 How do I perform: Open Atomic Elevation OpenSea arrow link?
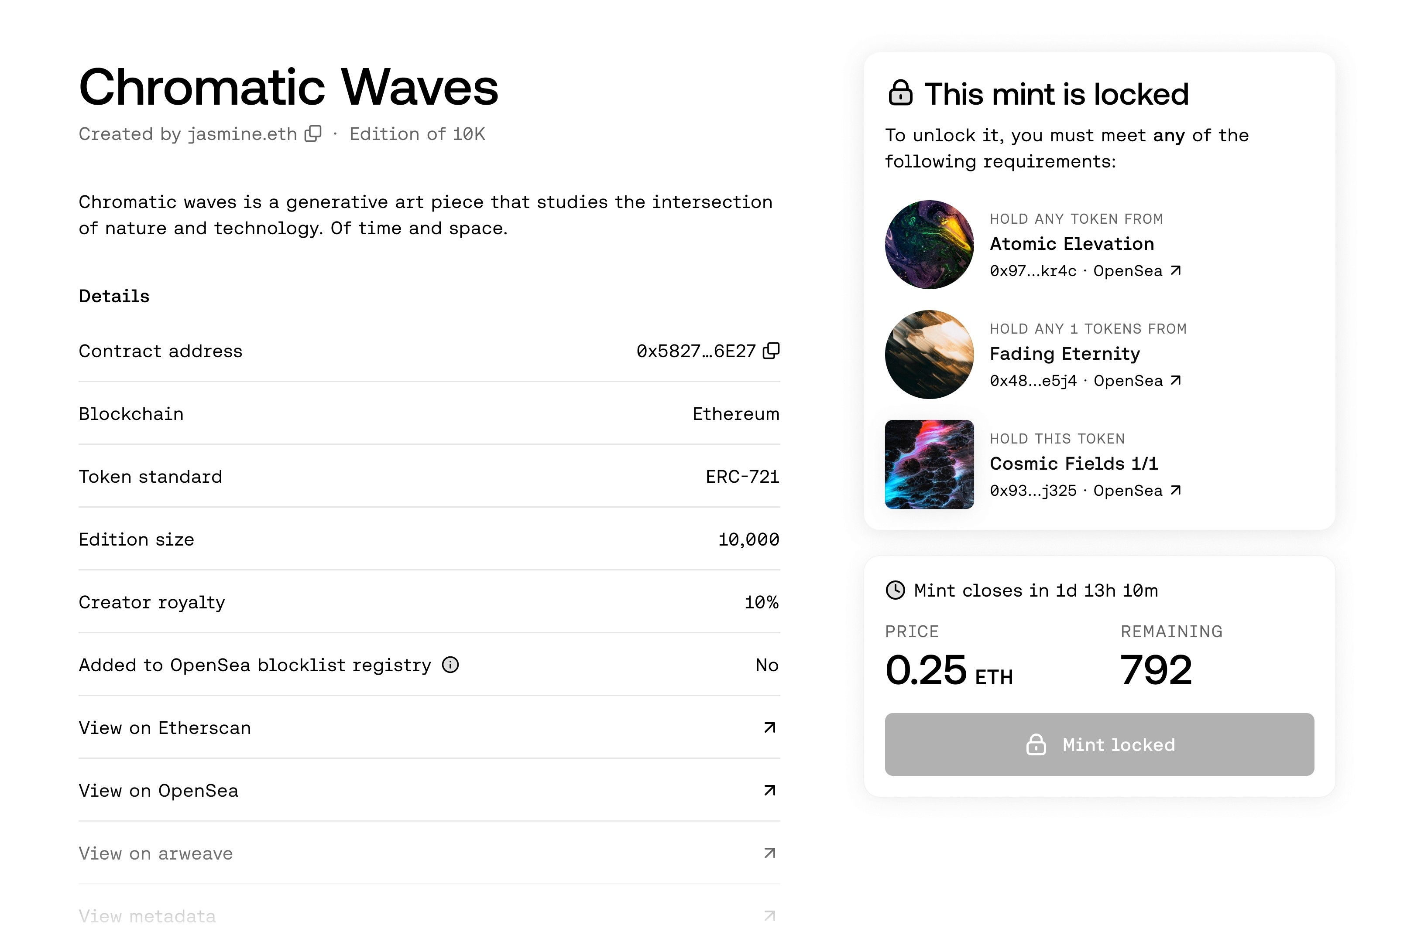(x=1176, y=270)
